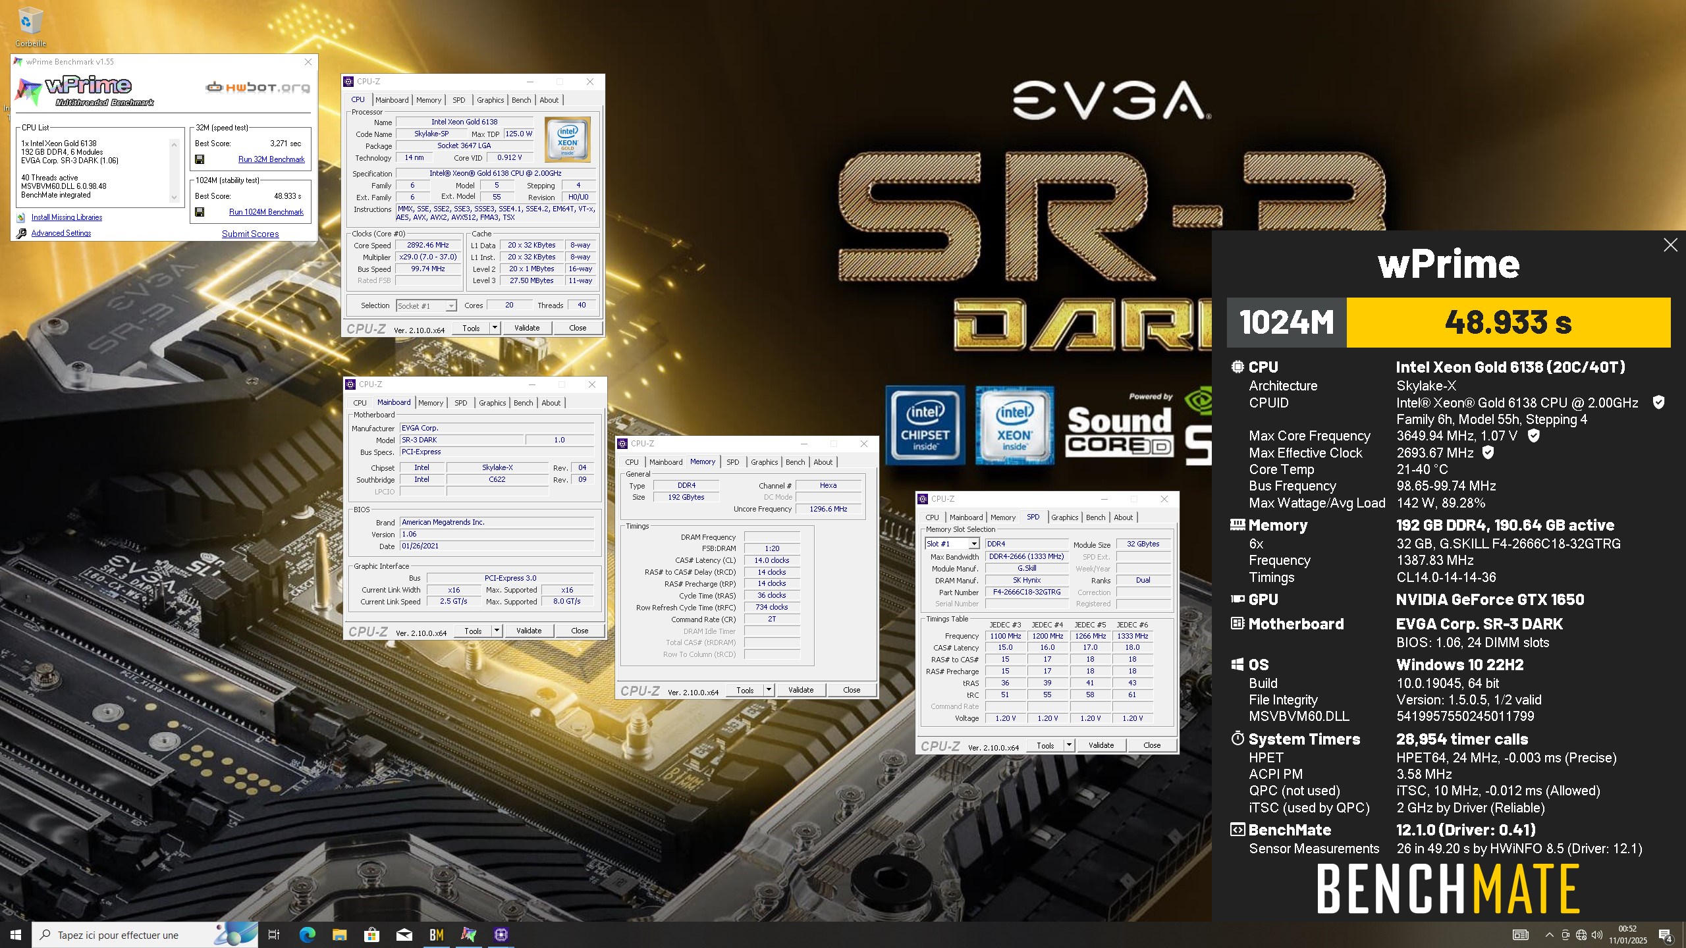This screenshot has width=1686, height=948.
Task: Open Task View from the taskbar
Action: pos(274,935)
